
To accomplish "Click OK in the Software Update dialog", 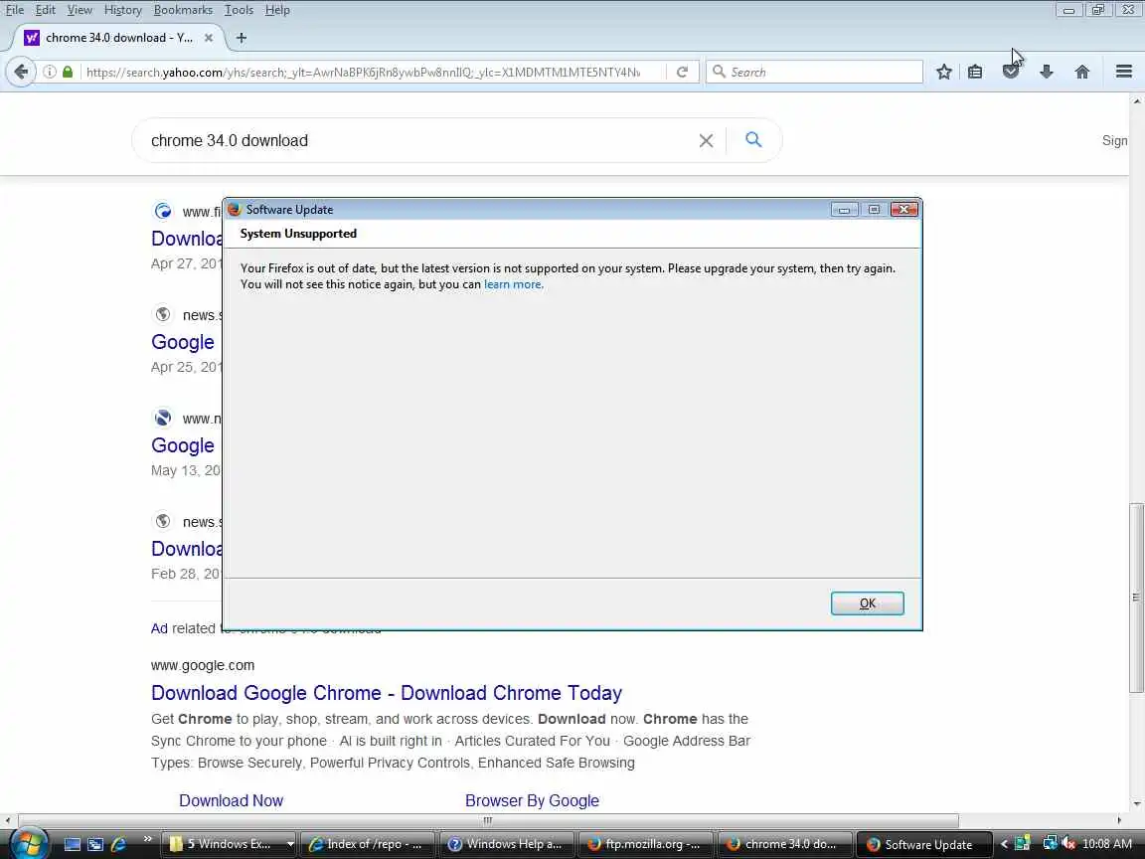I will coord(867,603).
